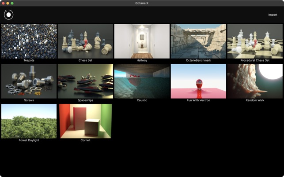Screen dimensions: 284x177
Task: Load the Spaceships scene thumbnail
Action: [85, 81]
